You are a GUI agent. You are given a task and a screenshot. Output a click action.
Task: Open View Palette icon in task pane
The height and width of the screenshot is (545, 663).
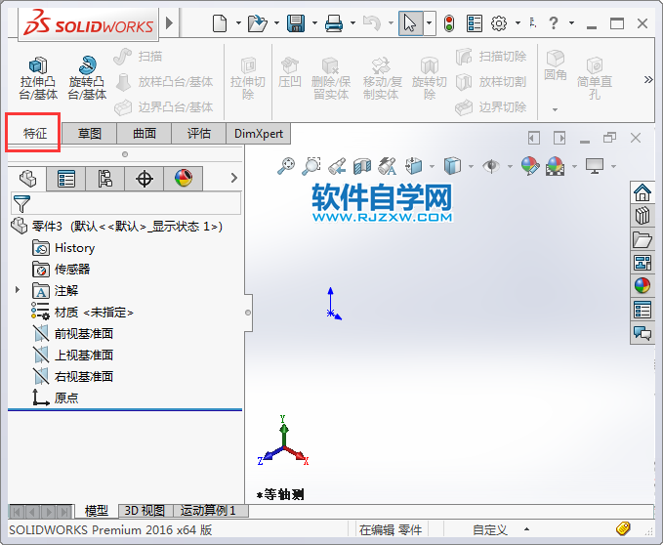pos(642,263)
